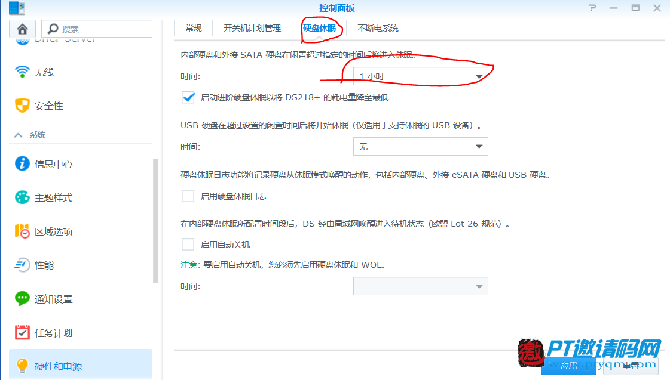Go to the Control Panel home icon
This screenshot has height=380, width=670.
tap(23, 29)
